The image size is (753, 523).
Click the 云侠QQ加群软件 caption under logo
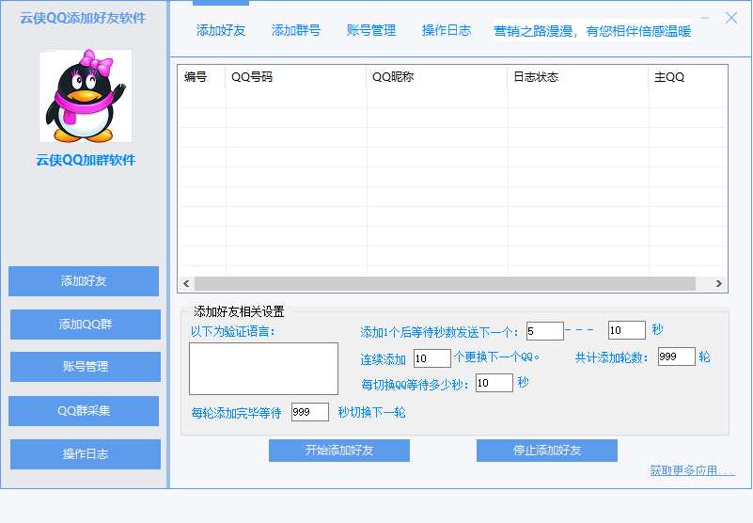tap(86, 160)
